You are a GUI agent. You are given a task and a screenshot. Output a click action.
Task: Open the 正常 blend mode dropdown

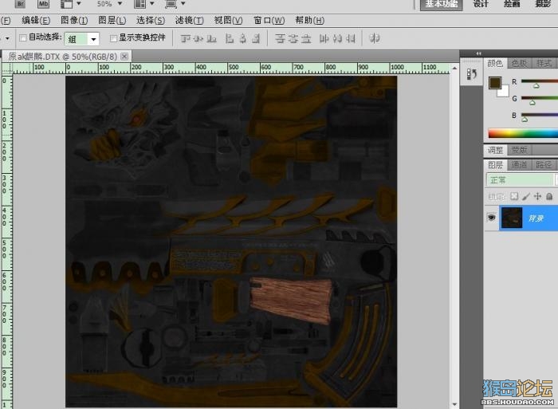pyautogui.click(x=521, y=179)
